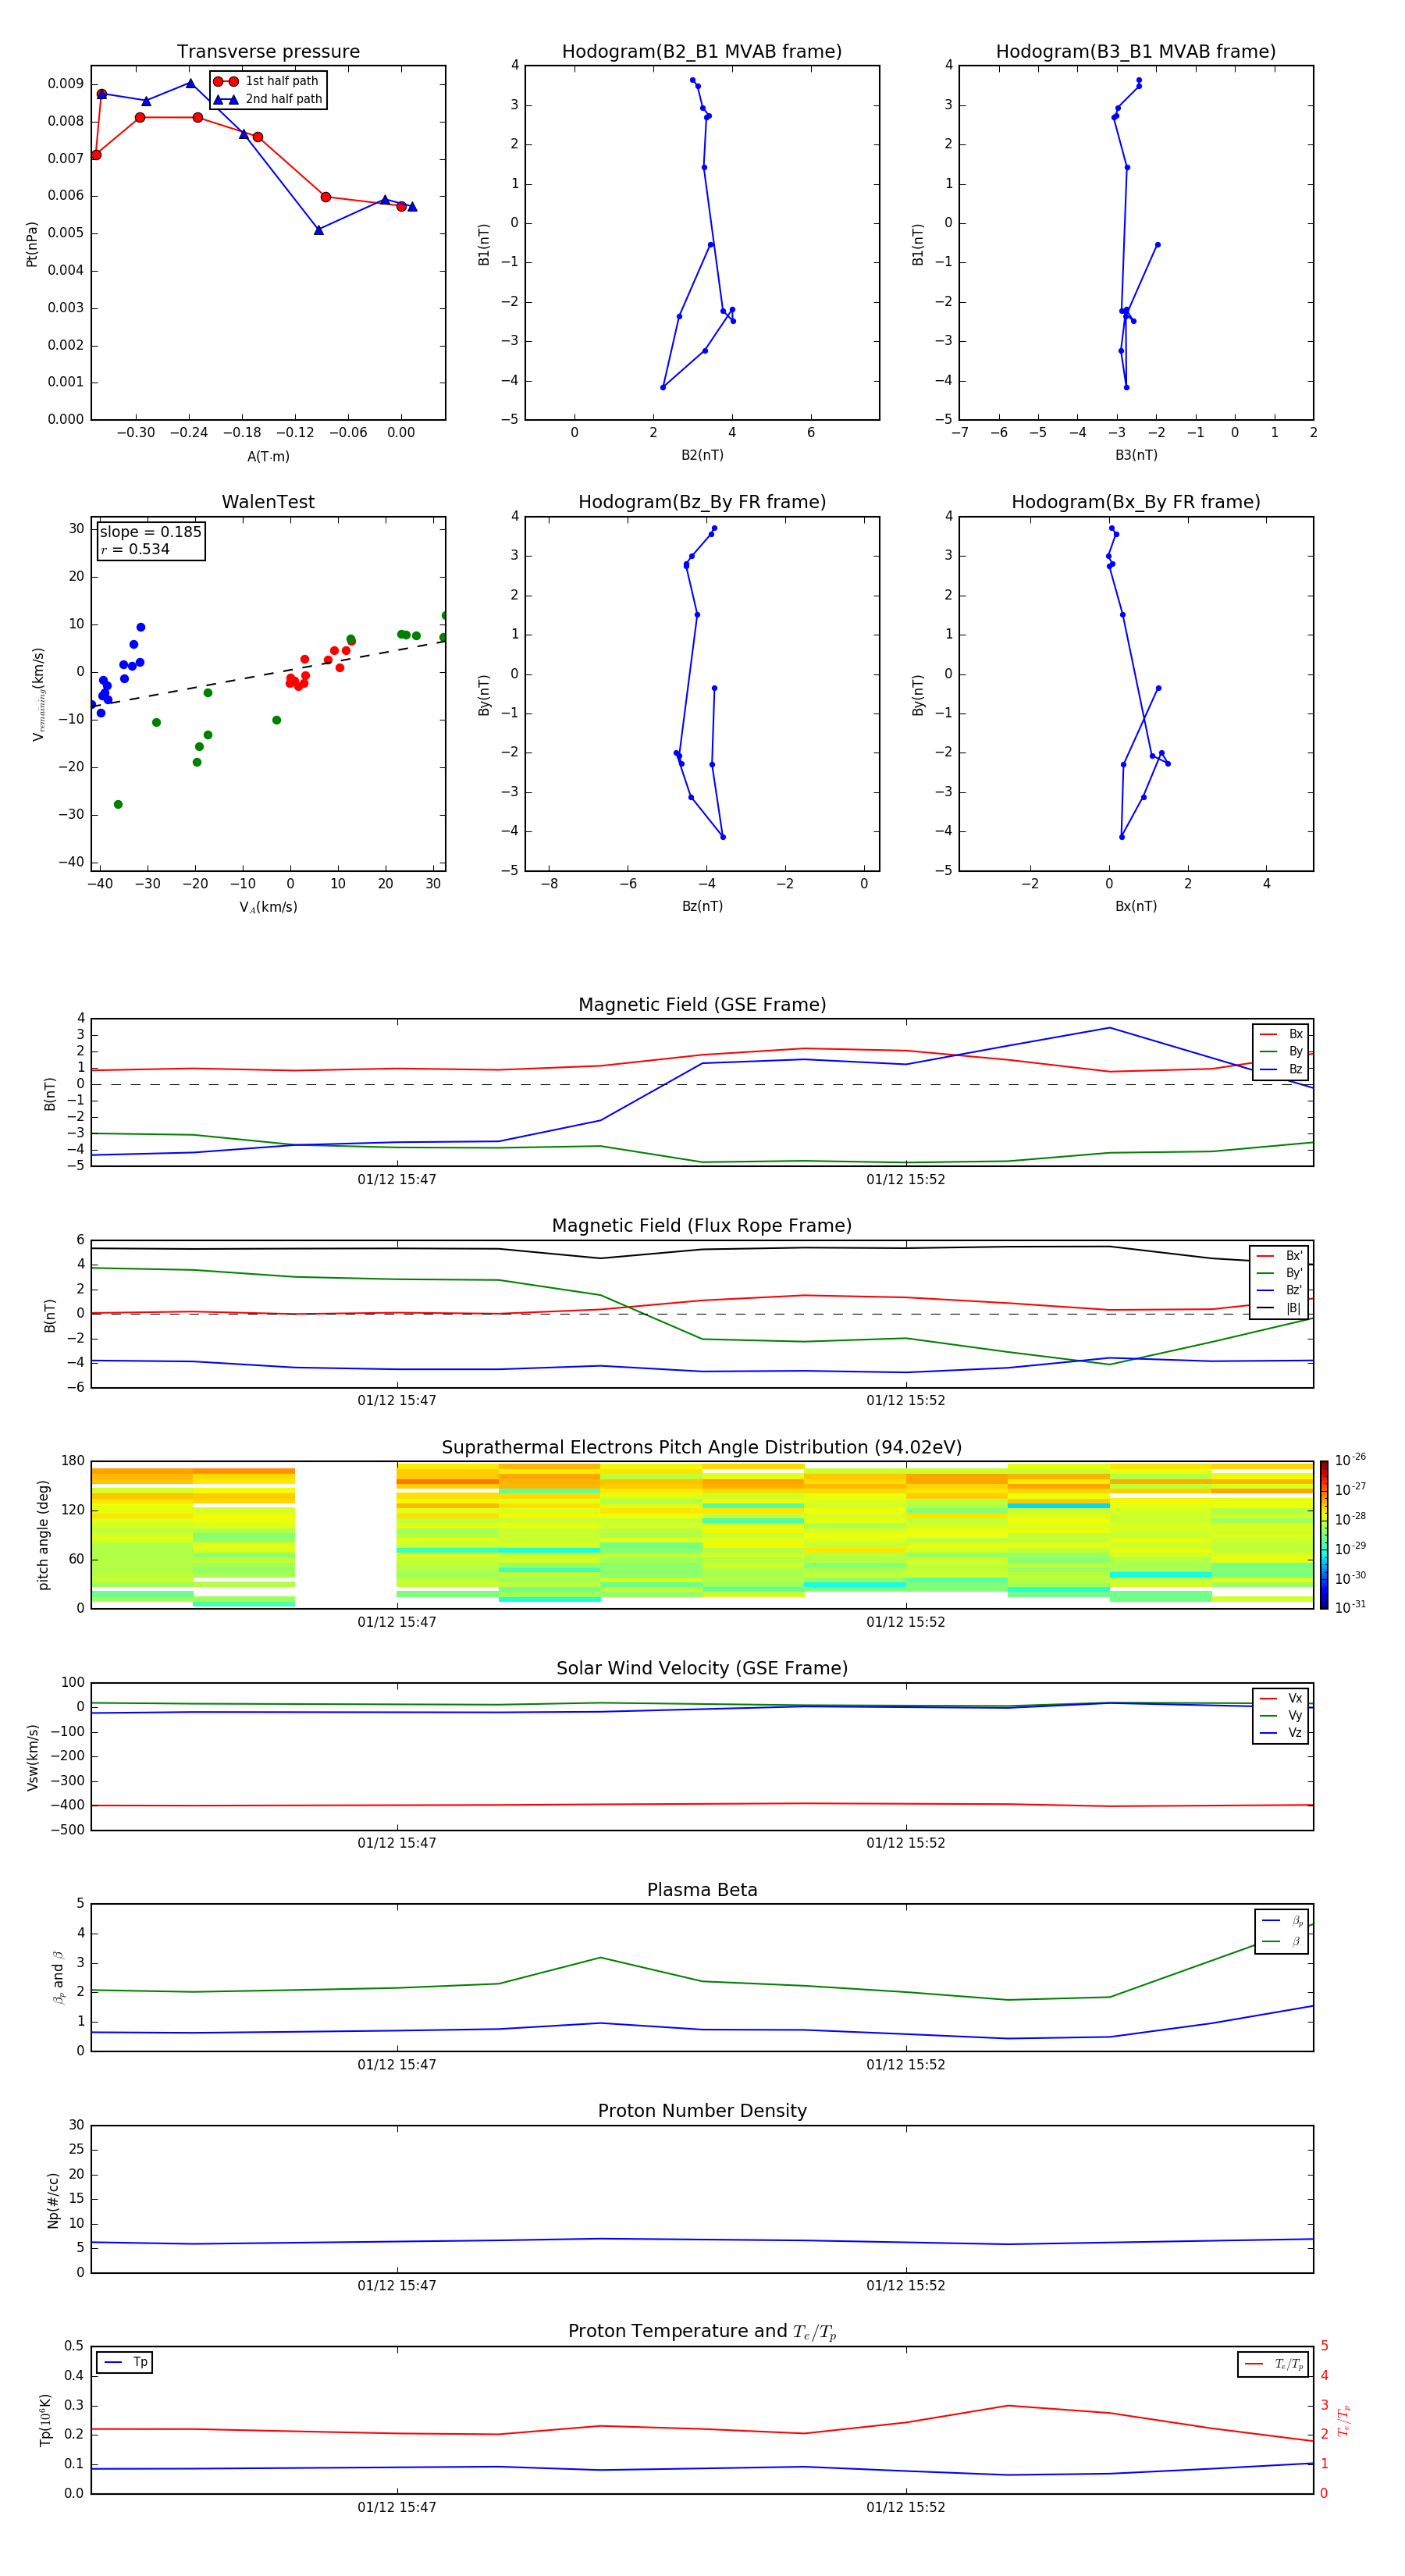Click the "slope = 0.185" annotation
The height and width of the screenshot is (2576, 1405).
tap(151, 532)
